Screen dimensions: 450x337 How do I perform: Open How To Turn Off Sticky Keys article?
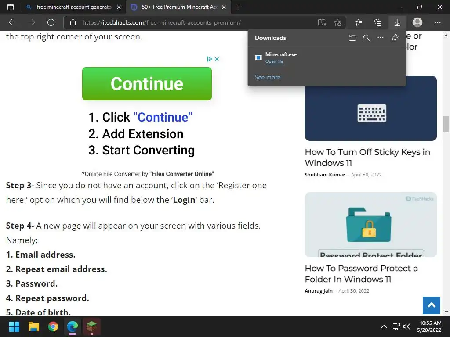point(367,158)
